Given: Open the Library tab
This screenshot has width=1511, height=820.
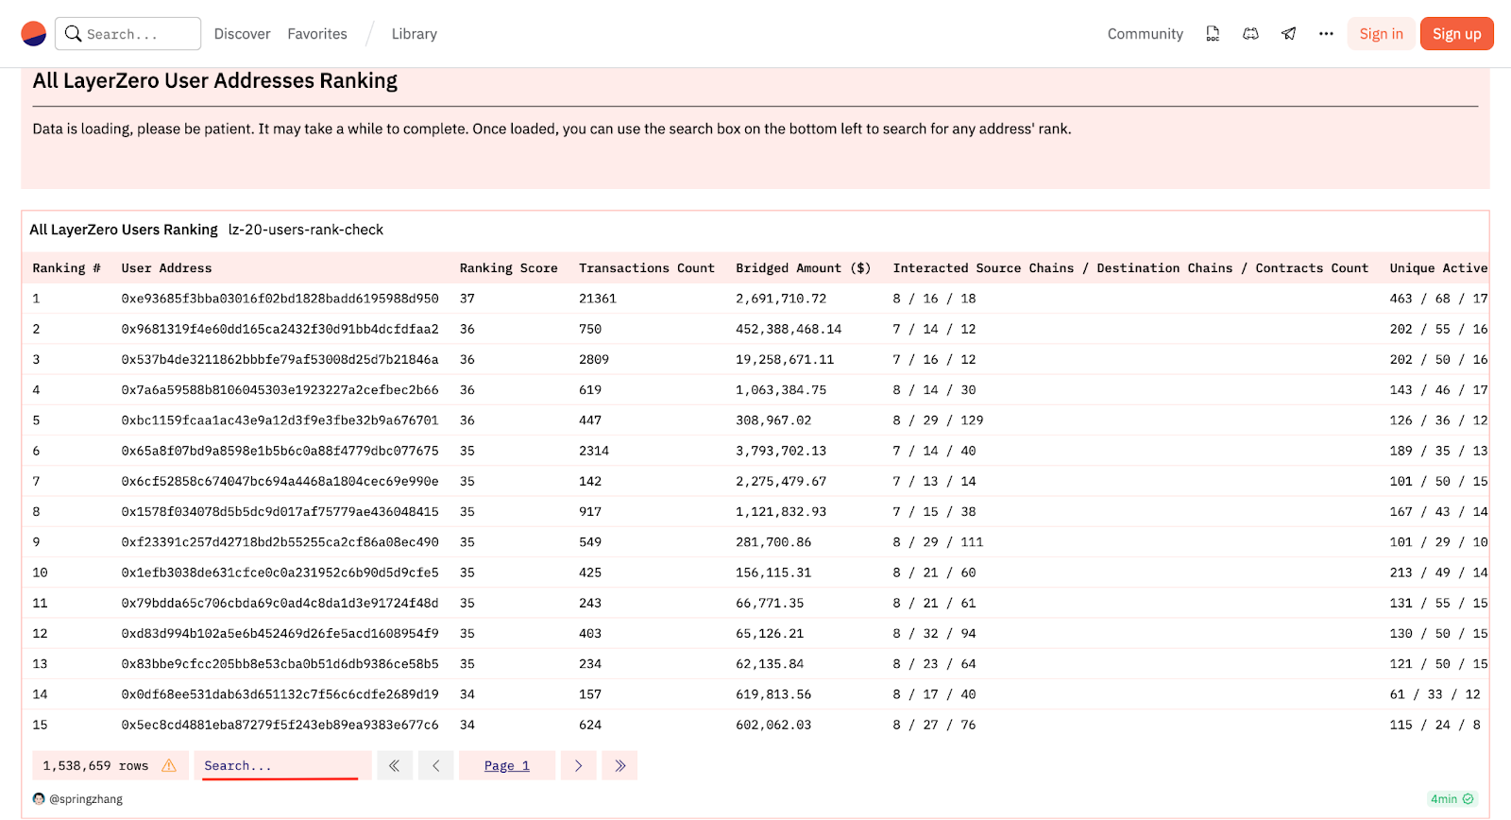Looking at the screenshot, I should coord(415,34).
